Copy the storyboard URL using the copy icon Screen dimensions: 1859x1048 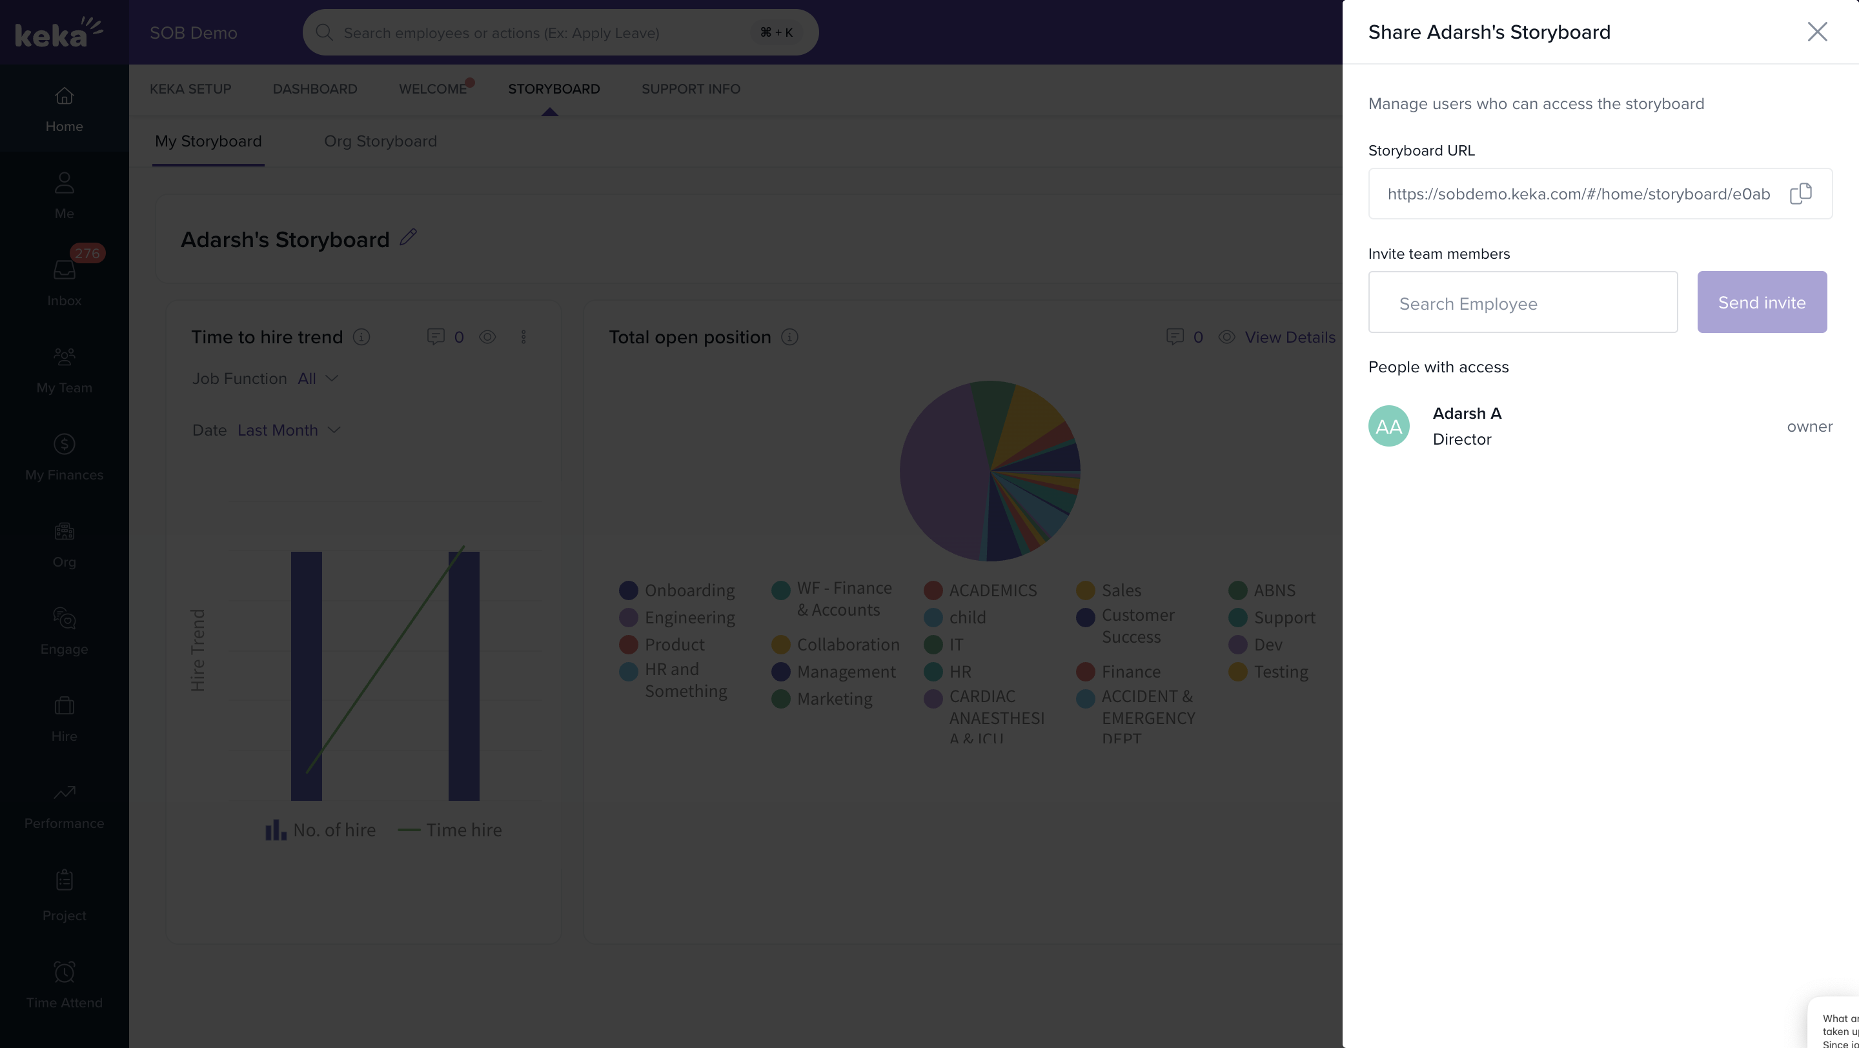(1800, 194)
